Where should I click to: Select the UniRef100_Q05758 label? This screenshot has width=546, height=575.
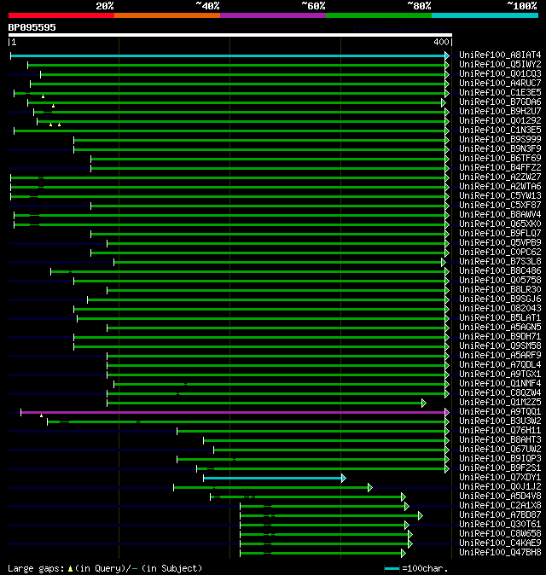[500, 280]
